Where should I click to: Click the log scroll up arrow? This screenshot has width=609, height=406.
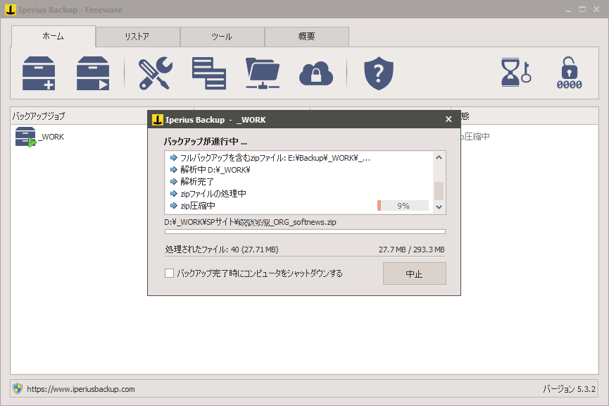pyautogui.click(x=439, y=157)
